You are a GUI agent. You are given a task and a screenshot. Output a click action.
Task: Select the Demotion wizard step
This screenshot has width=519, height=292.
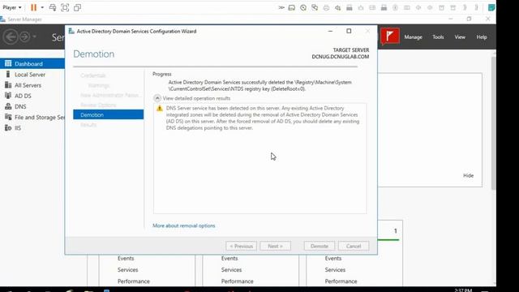coord(108,114)
